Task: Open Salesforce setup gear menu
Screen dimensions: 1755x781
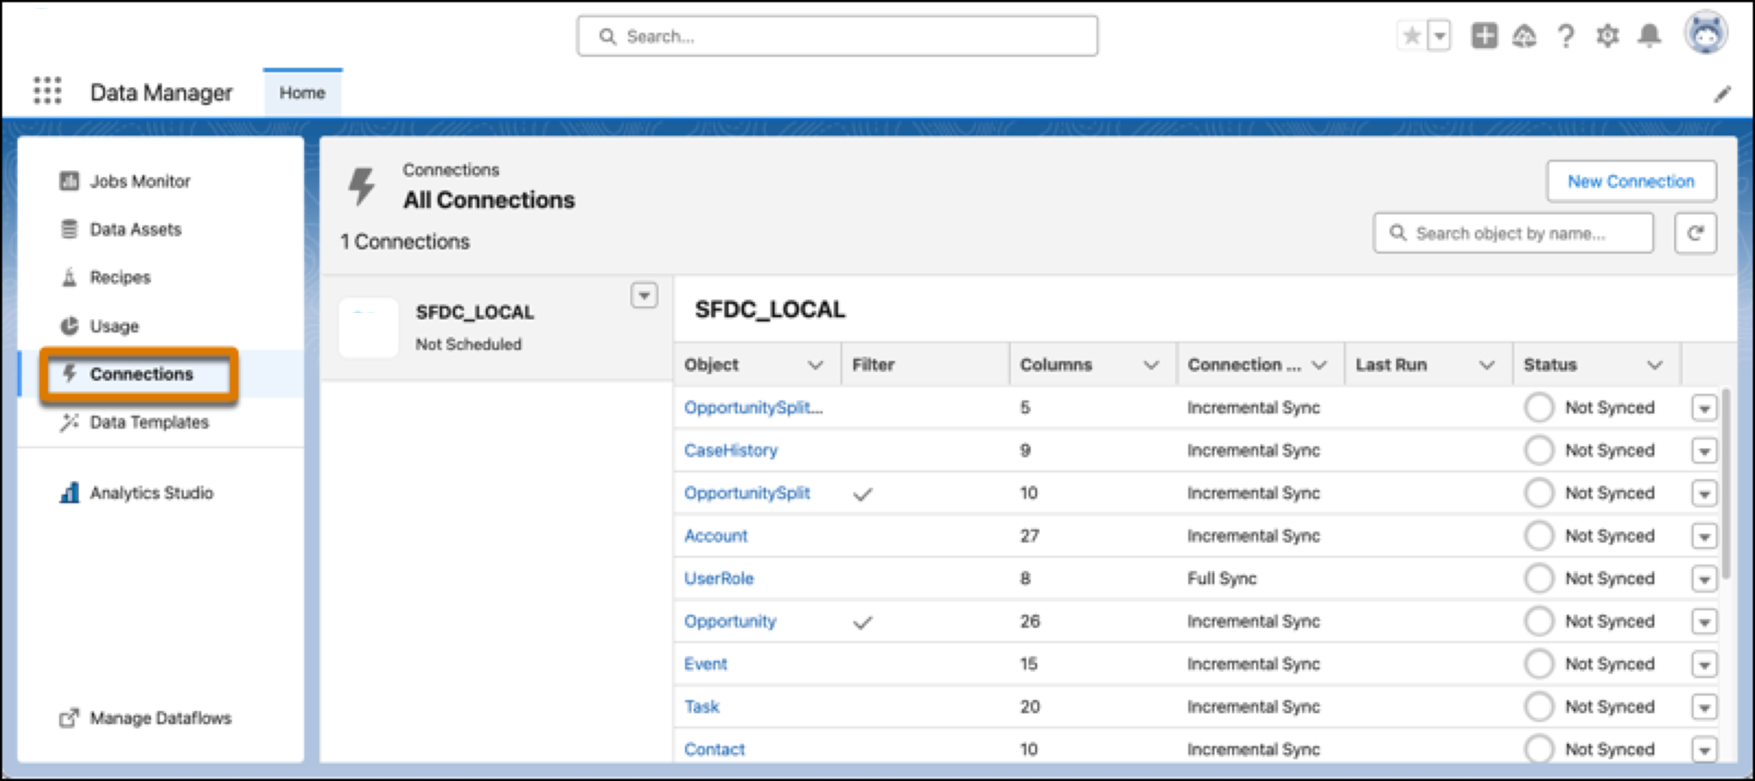Action: coord(1607,35)
